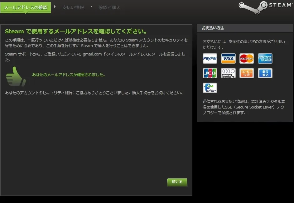
Task: Click the text あなたのメールアドレスが確認されました。
Action: [69, 75]
